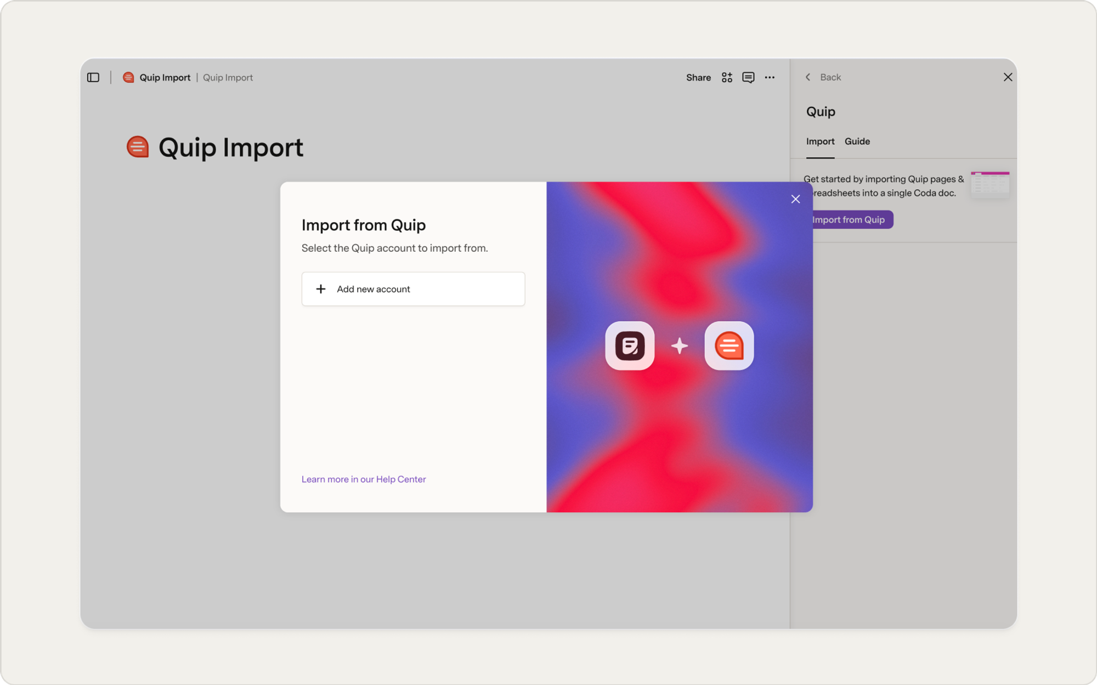
Task: Click 'Select the Quip account to import from.' text
Action: [394, 248]
